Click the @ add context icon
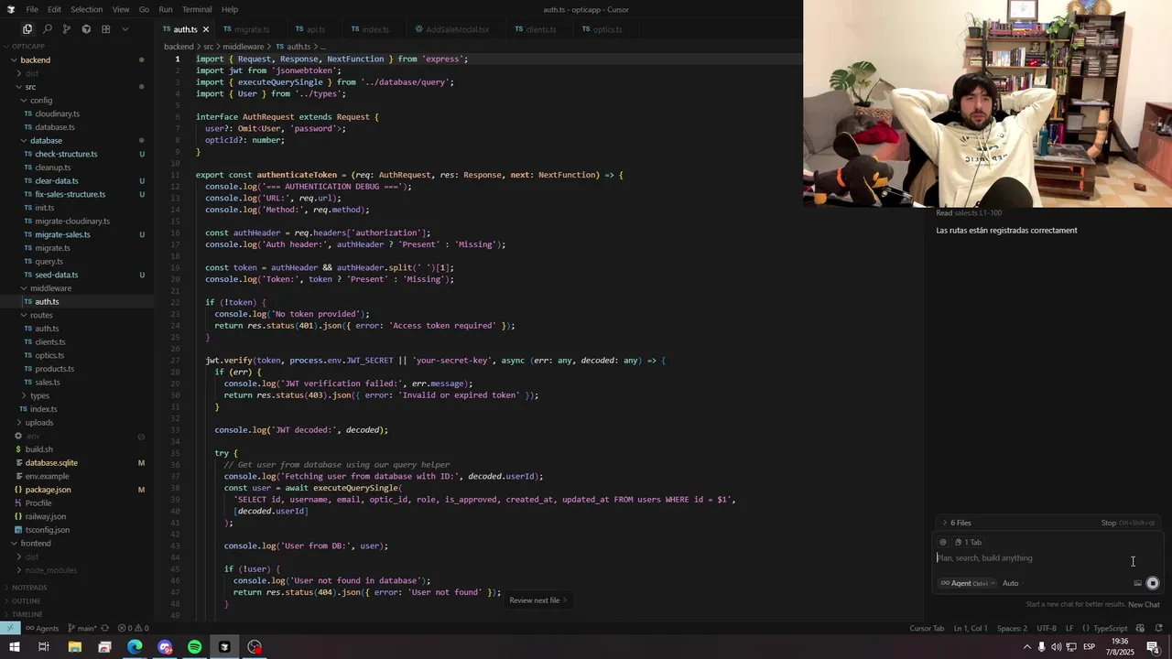 click(x=943, y=542)
